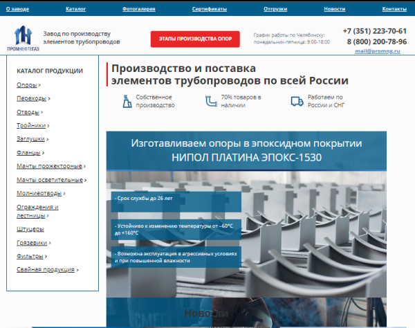Expand the arrow next to Молниеотводы
Viewport: 415px width, 328px height.
64,194
